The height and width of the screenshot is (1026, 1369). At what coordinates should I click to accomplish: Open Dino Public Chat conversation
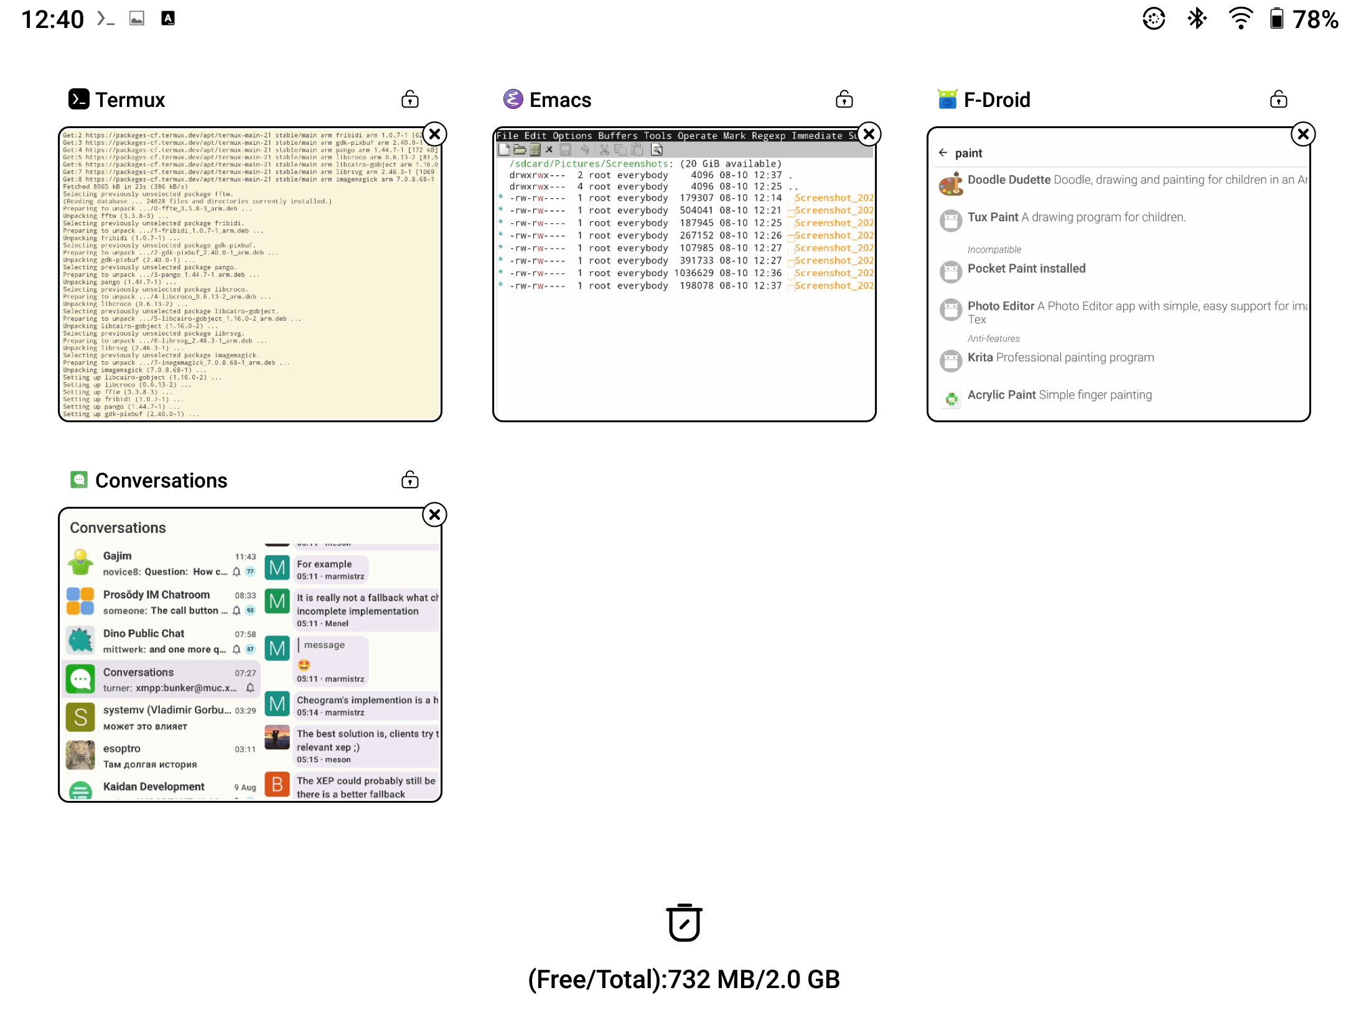click(162, 640)
